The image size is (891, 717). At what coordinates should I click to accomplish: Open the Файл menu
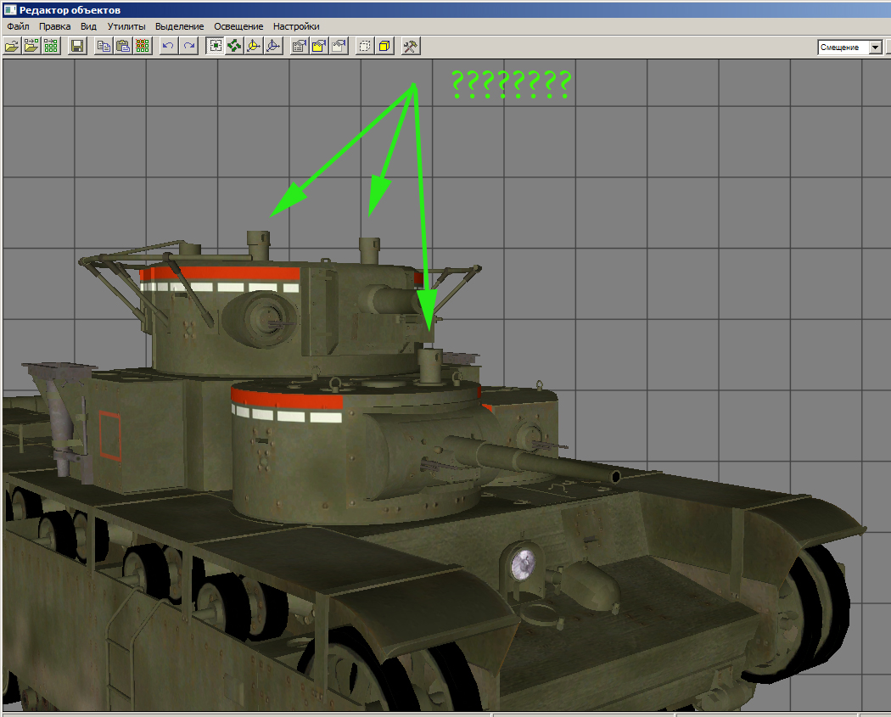point(18,26)
